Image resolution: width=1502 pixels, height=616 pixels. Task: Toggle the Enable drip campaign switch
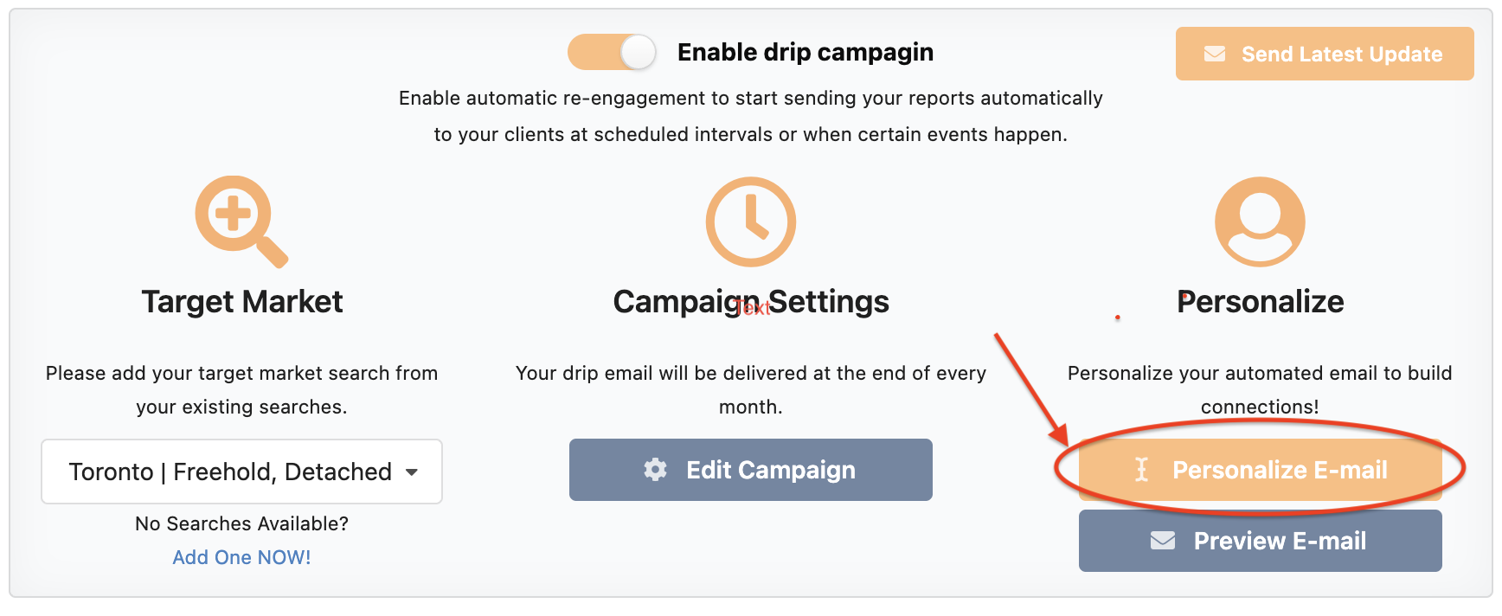pyautogui.click(x=612, y=52)
